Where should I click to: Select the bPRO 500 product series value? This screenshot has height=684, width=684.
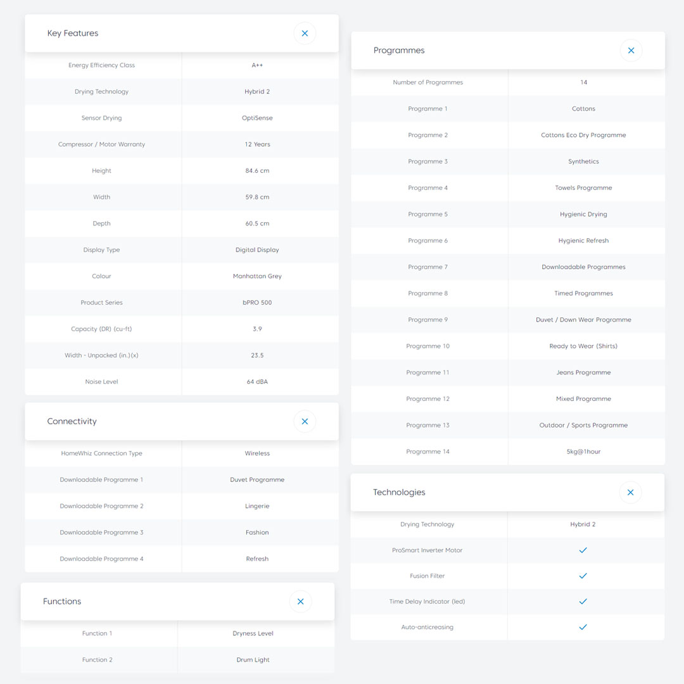pos(257,303)
